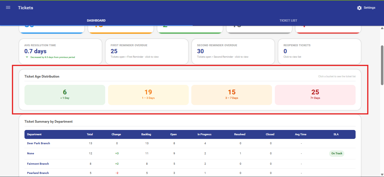Click the vertical scrollbar thumb
Screen dimensions: 384x177
click(382, 65)
